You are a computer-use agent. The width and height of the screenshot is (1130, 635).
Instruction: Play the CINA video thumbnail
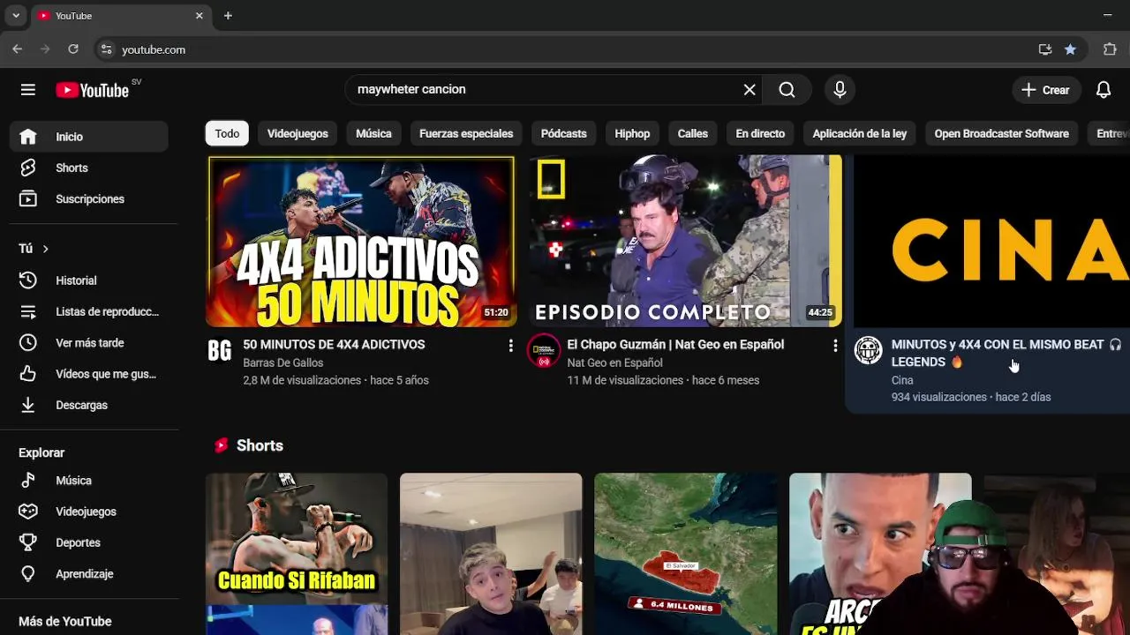(992, 241)
